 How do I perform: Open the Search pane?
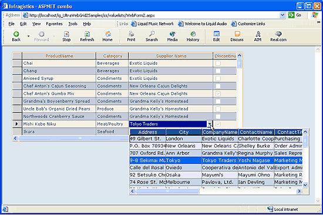[152, 36]
